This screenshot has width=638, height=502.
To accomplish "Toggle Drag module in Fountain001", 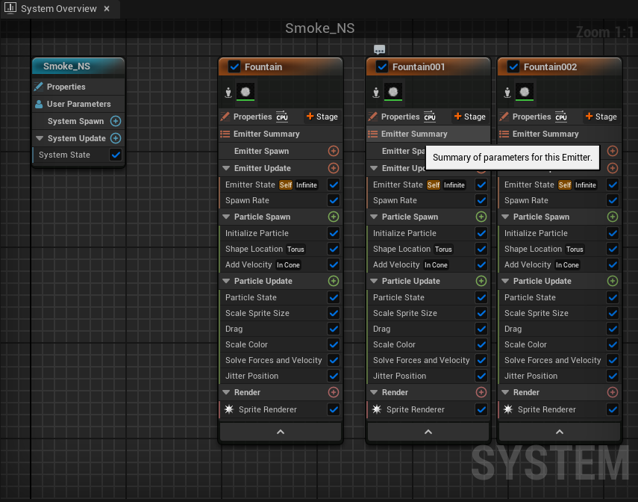I will [x=481, y=329].
